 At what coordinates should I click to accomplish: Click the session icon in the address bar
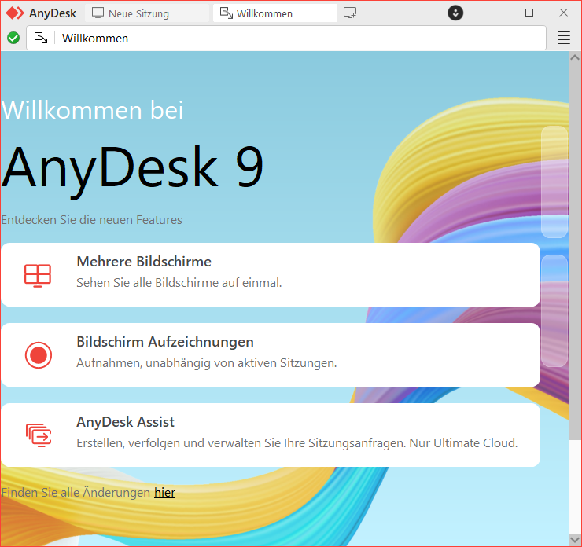pyautogui.click(x=41, y=38)
